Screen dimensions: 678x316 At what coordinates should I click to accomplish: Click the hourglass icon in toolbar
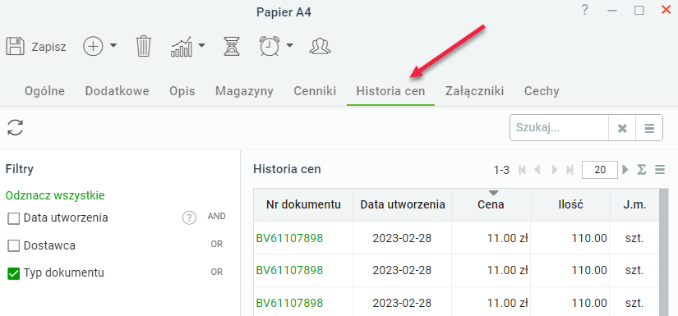(232, 46)
